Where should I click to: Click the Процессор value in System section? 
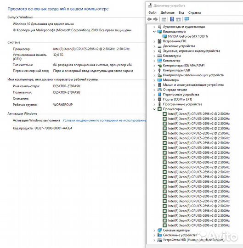point(91,49)
